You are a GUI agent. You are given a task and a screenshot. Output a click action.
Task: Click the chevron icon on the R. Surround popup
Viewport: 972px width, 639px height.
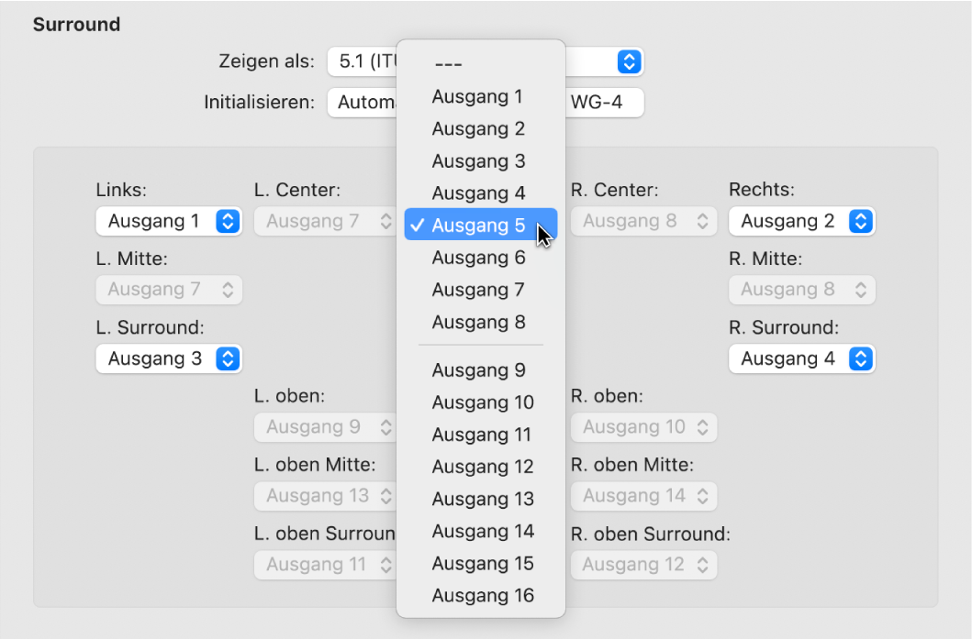click(860, 358)
